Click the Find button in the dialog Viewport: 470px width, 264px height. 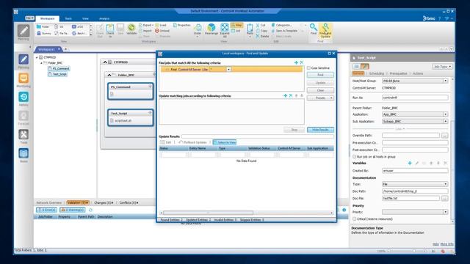click(320, 75)
